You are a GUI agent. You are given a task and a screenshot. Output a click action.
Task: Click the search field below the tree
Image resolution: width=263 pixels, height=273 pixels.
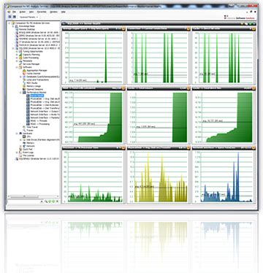coord(23,201)
